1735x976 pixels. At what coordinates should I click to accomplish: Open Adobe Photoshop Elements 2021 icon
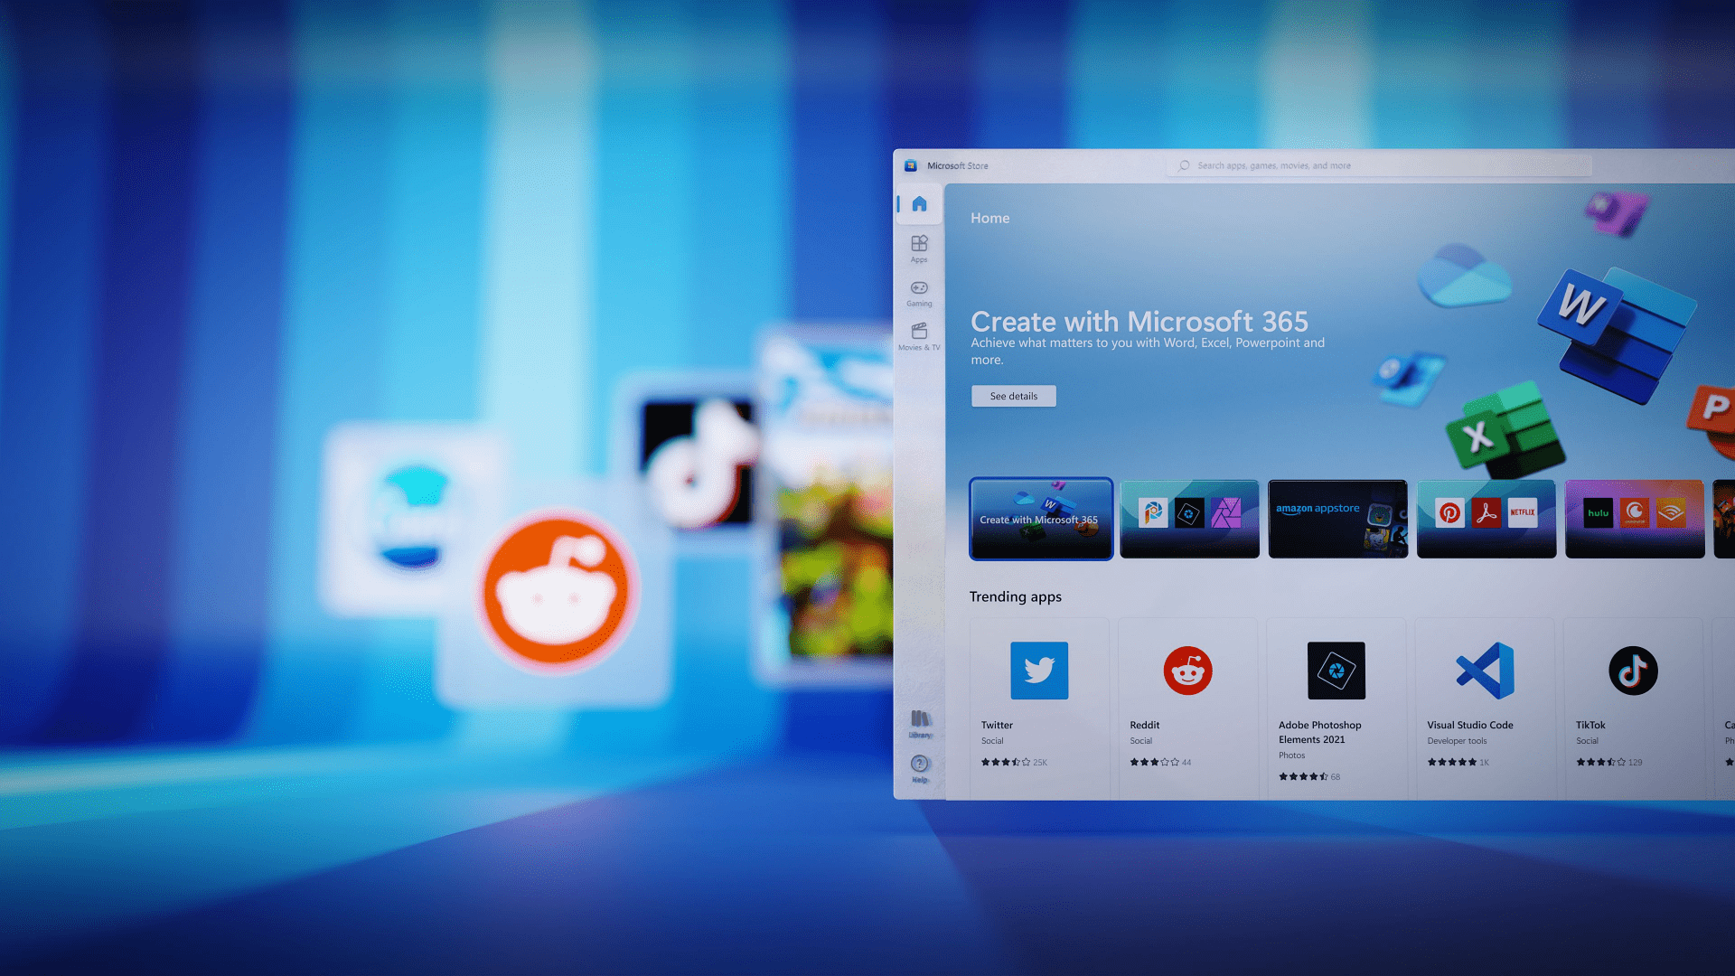click(x=1336, y=671)
